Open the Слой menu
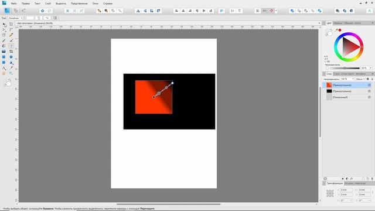375x211 pixels. pyautogui.click(x=48, y=4)
